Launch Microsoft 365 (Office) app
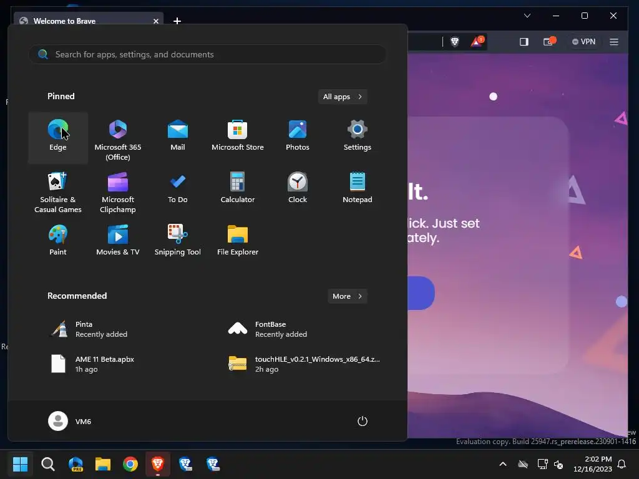639x479 pixels. tap(118, 138)
